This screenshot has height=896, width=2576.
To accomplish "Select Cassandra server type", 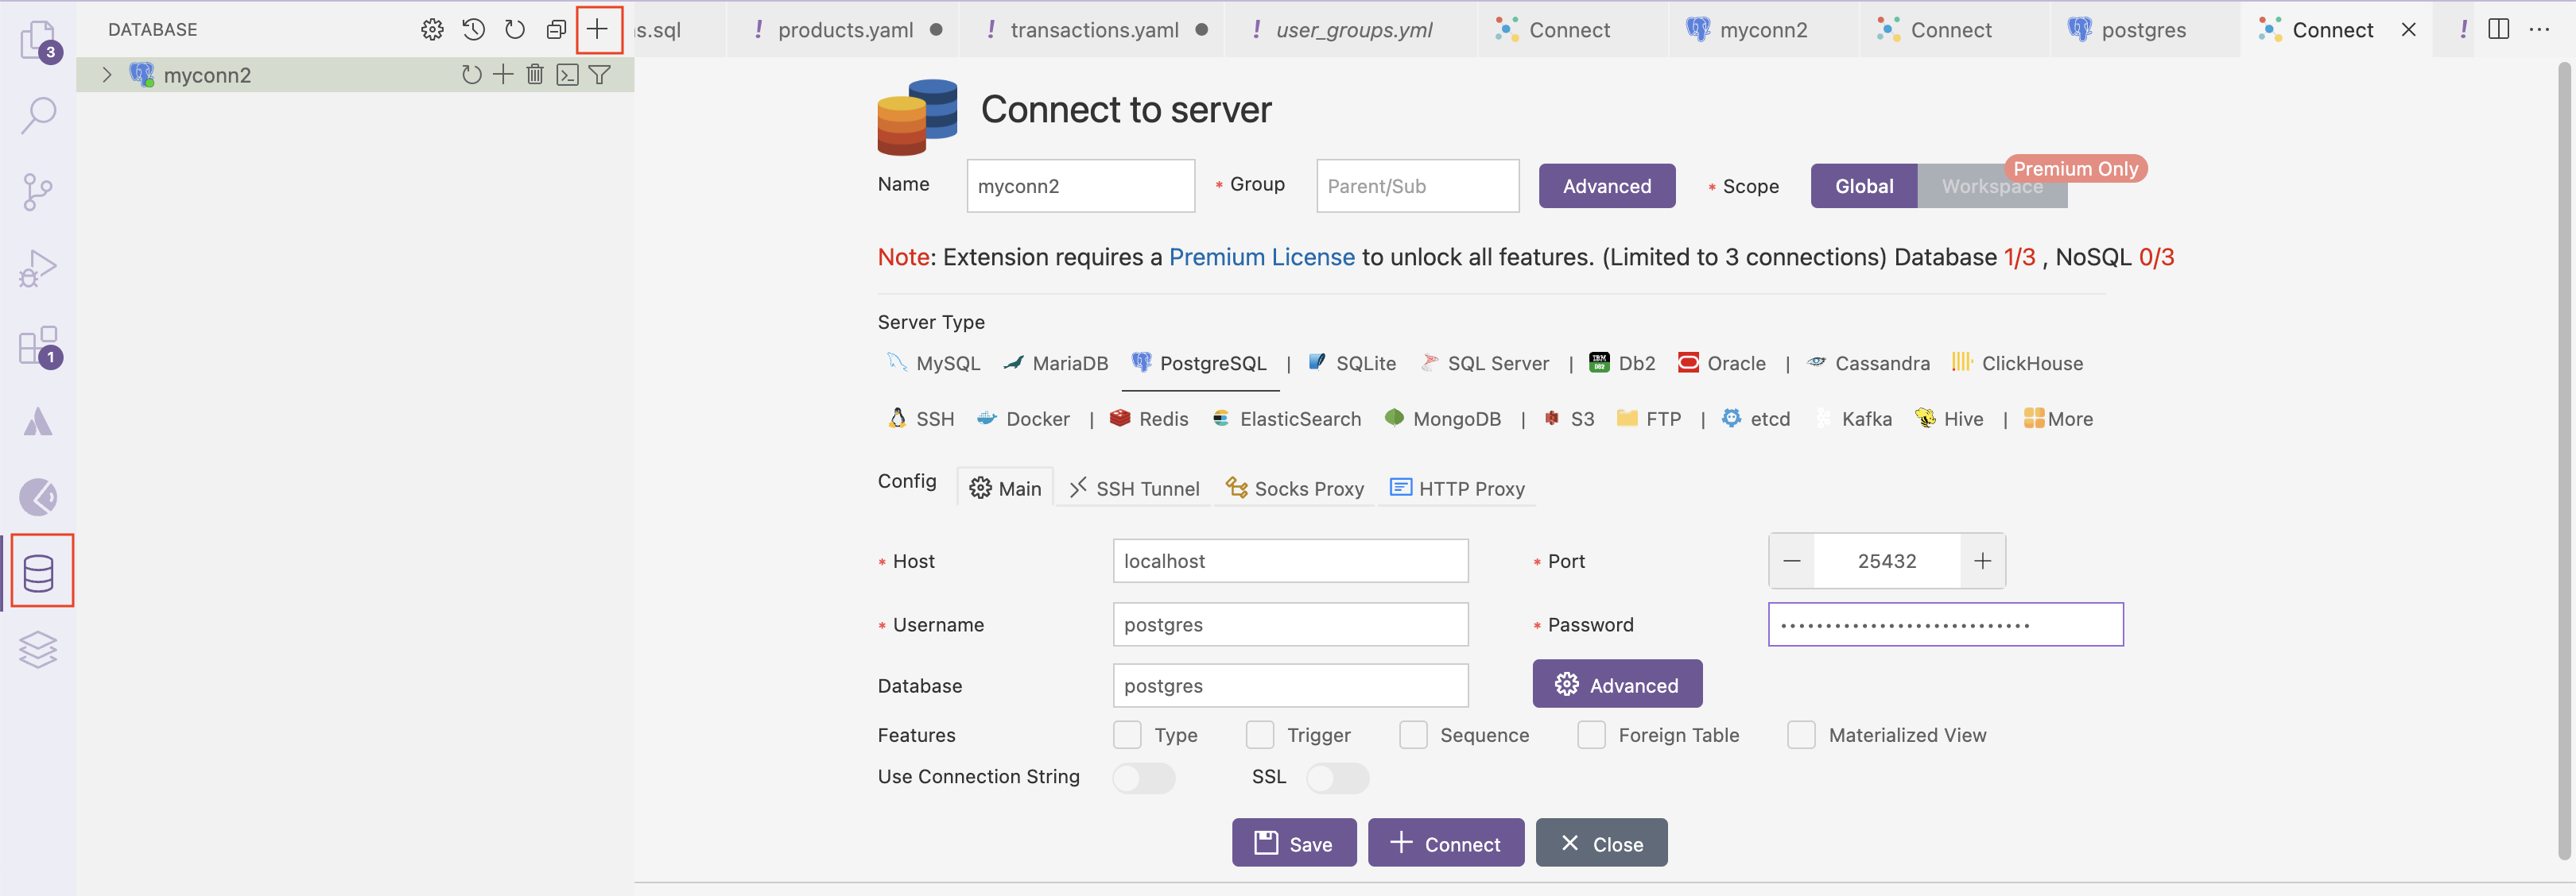I will click(x=1868, y=362).
